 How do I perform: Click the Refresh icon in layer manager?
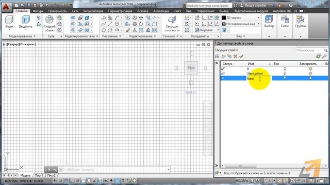point(318,56)
